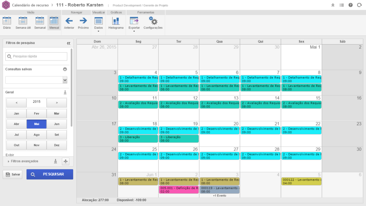Go to the Anterior period arrow
The image size is (366, 206).
point(69,23)
